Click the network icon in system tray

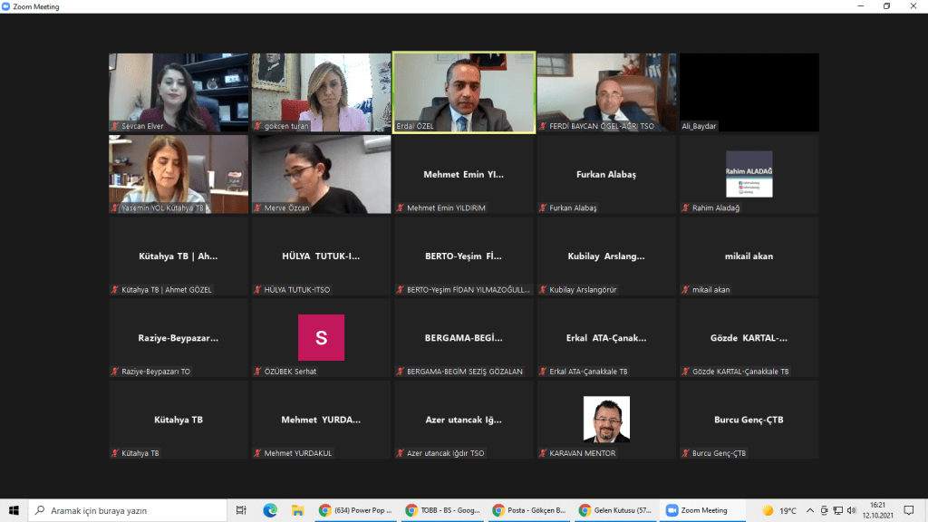point(837,510)
